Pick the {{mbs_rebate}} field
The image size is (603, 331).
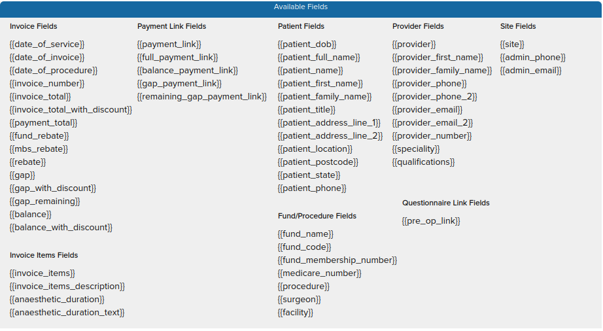click(x=39, y=149)
